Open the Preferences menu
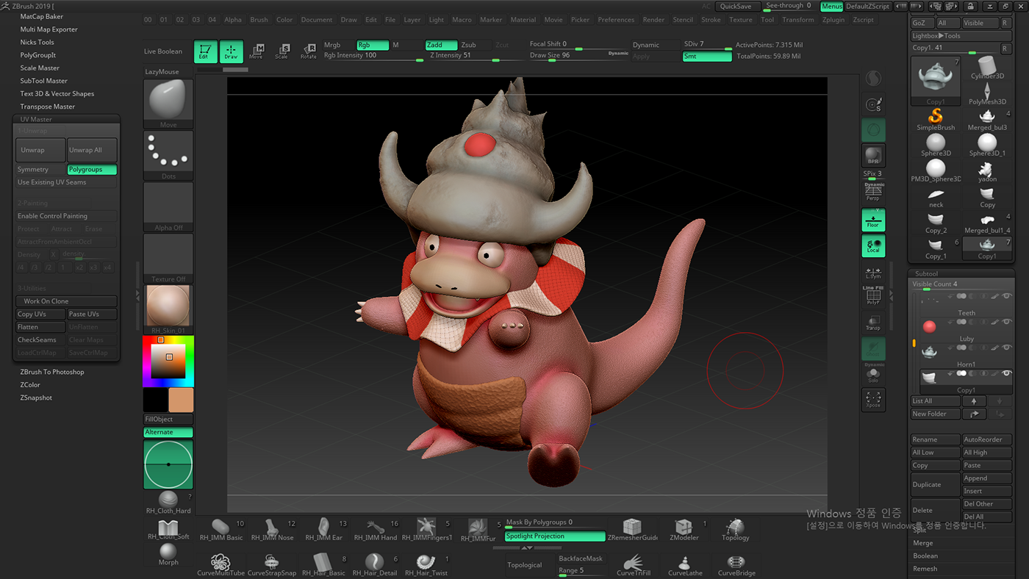 616,20
